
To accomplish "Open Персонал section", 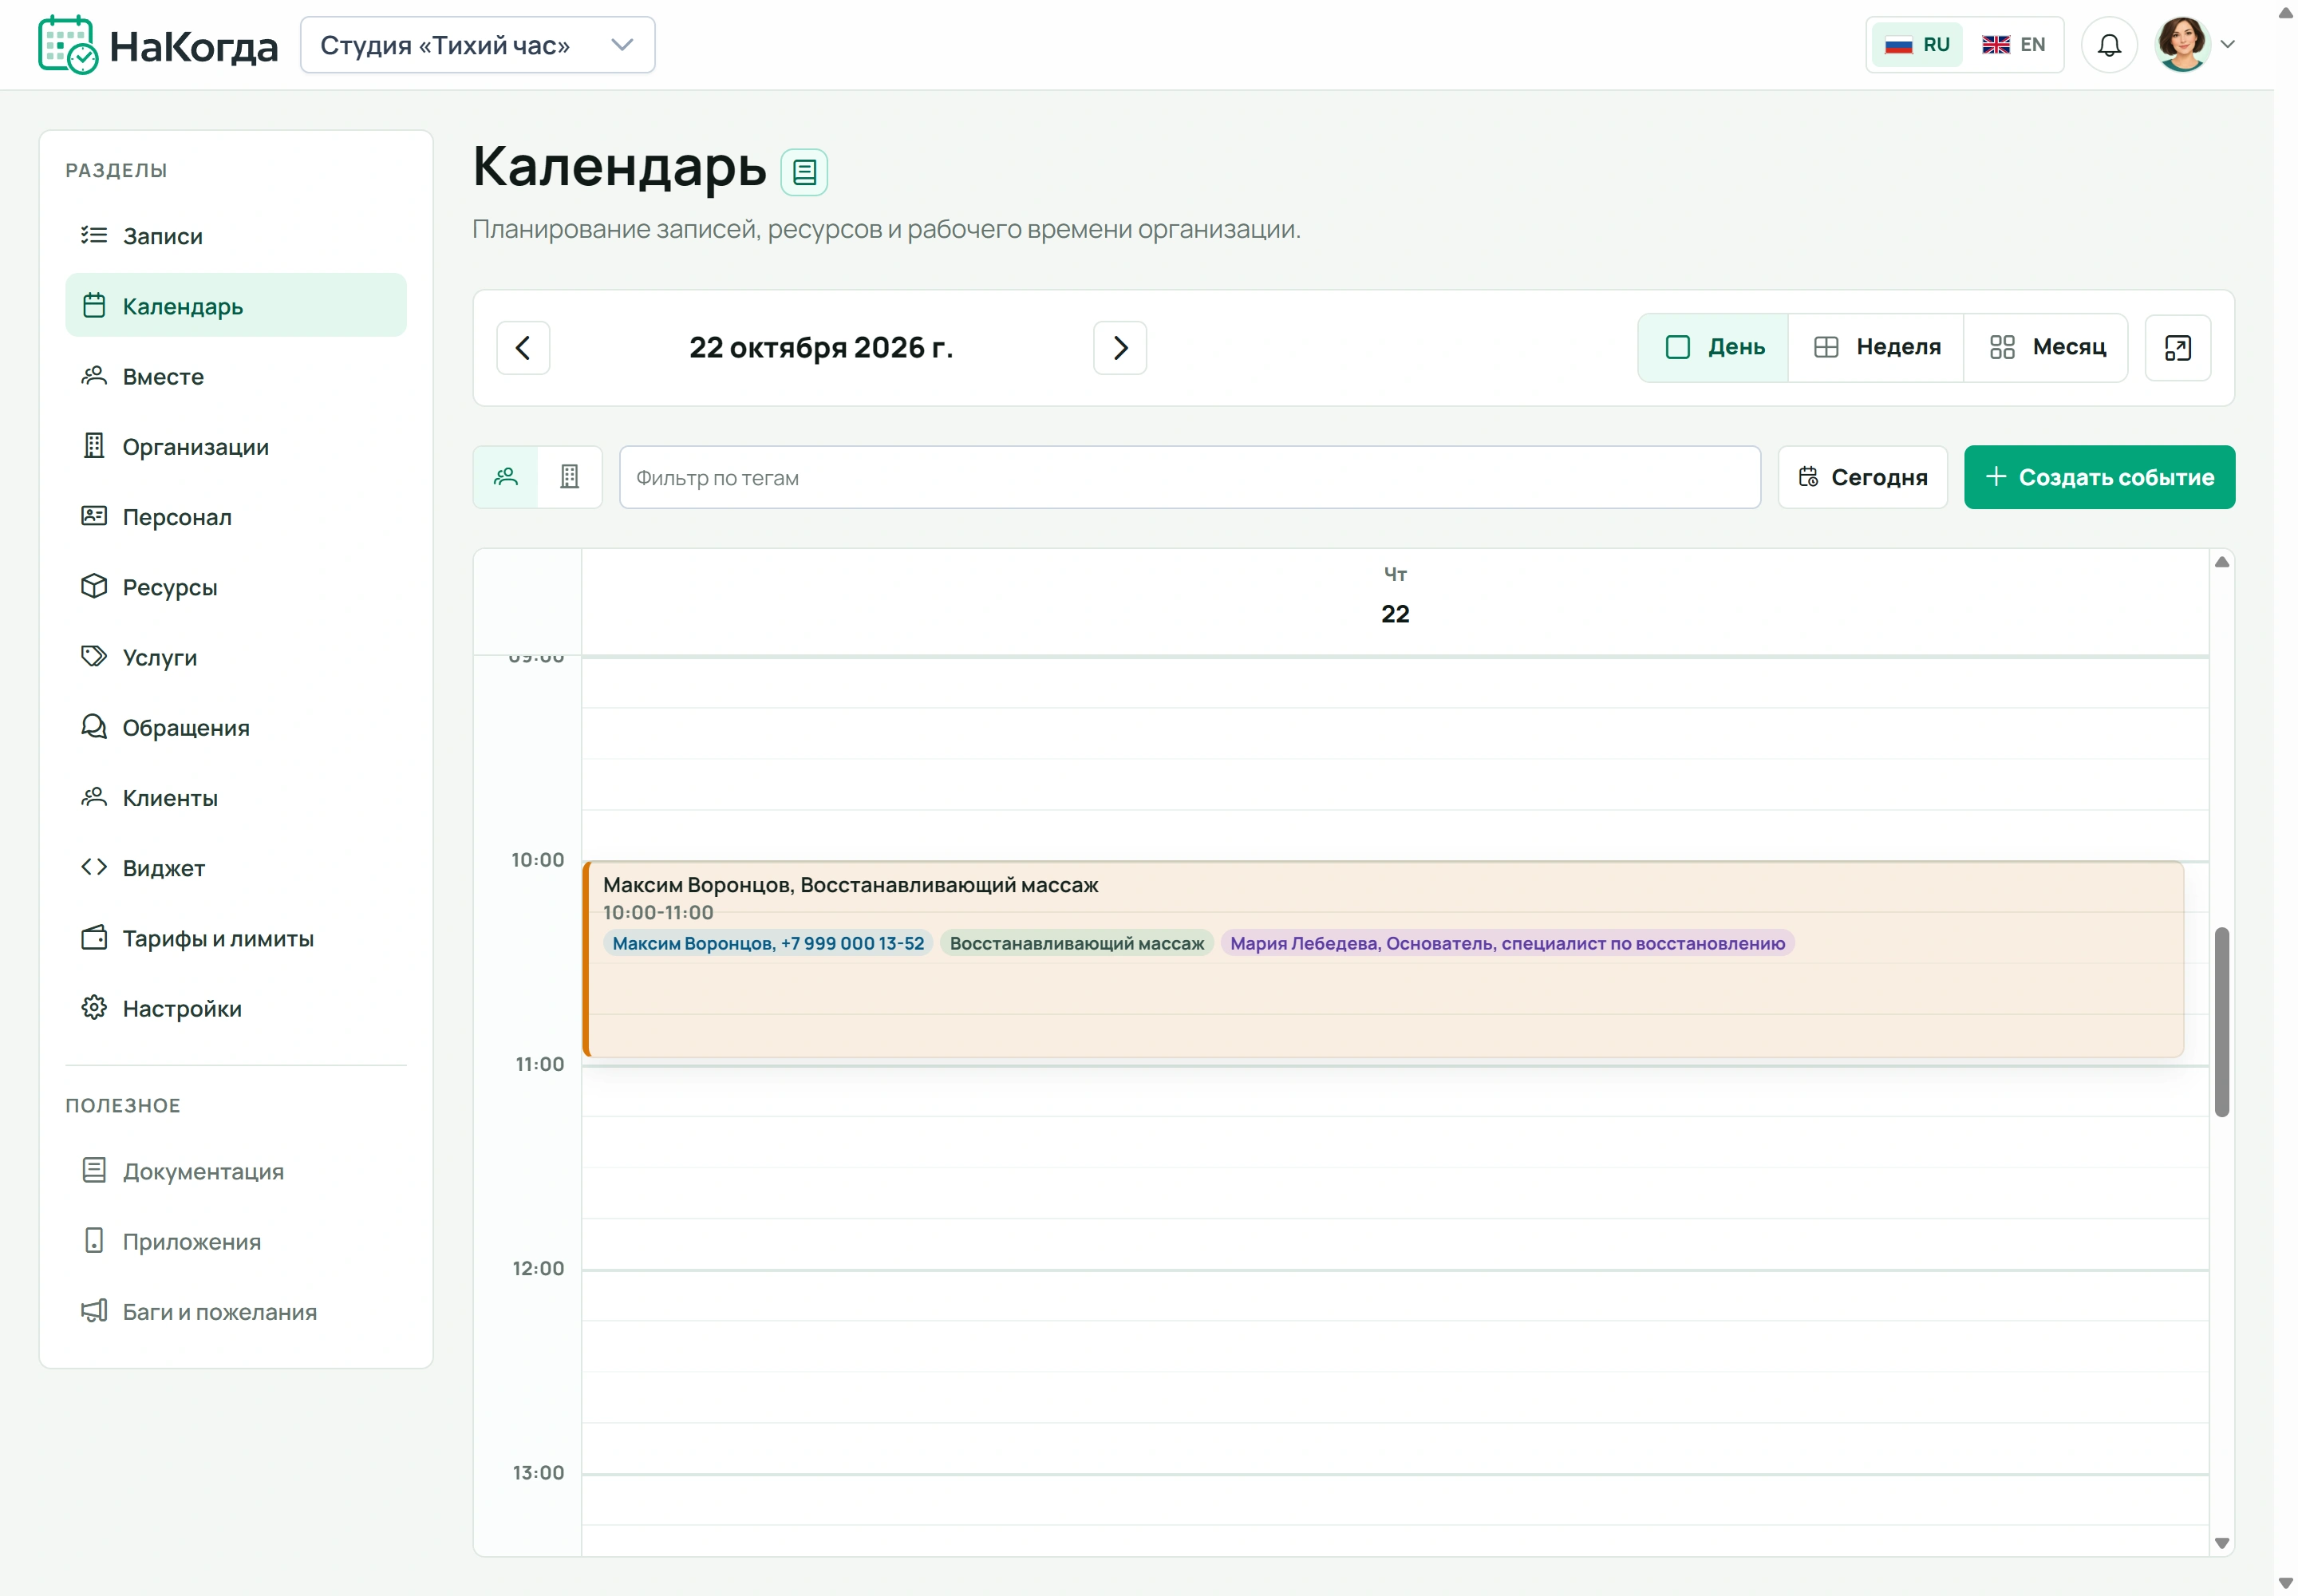I will [x=236, y=516].
